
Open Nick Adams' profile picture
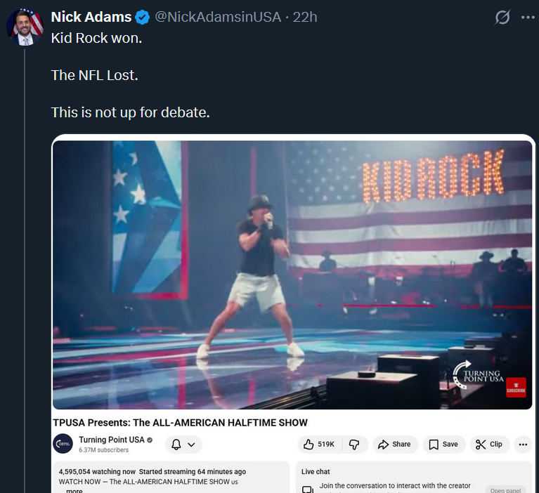(25, 27)
